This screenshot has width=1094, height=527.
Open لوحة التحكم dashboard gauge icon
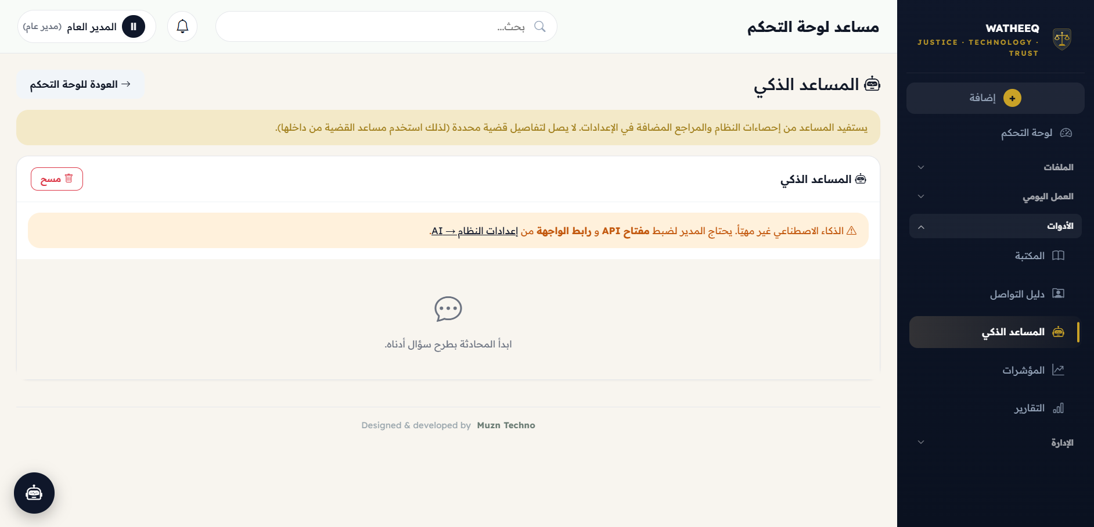[1066, 132]
